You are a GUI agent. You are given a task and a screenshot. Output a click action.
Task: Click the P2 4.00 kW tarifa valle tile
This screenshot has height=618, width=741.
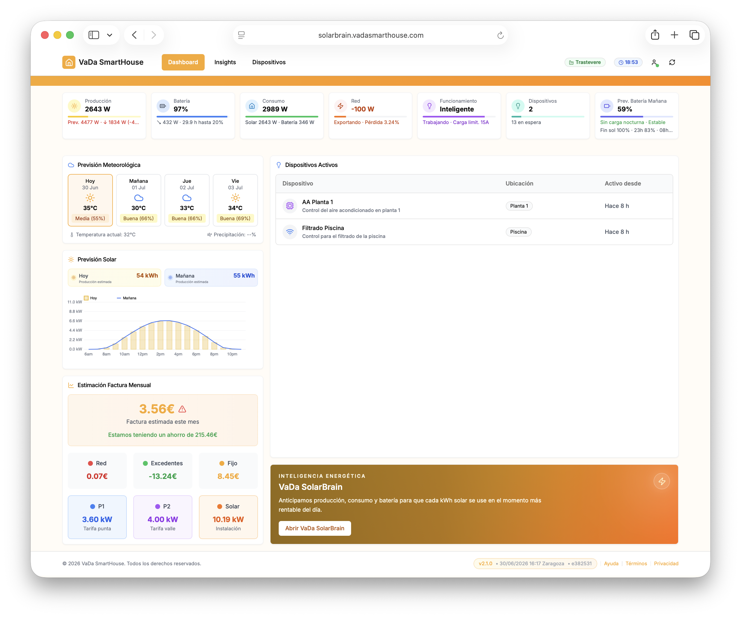(163, 517)
